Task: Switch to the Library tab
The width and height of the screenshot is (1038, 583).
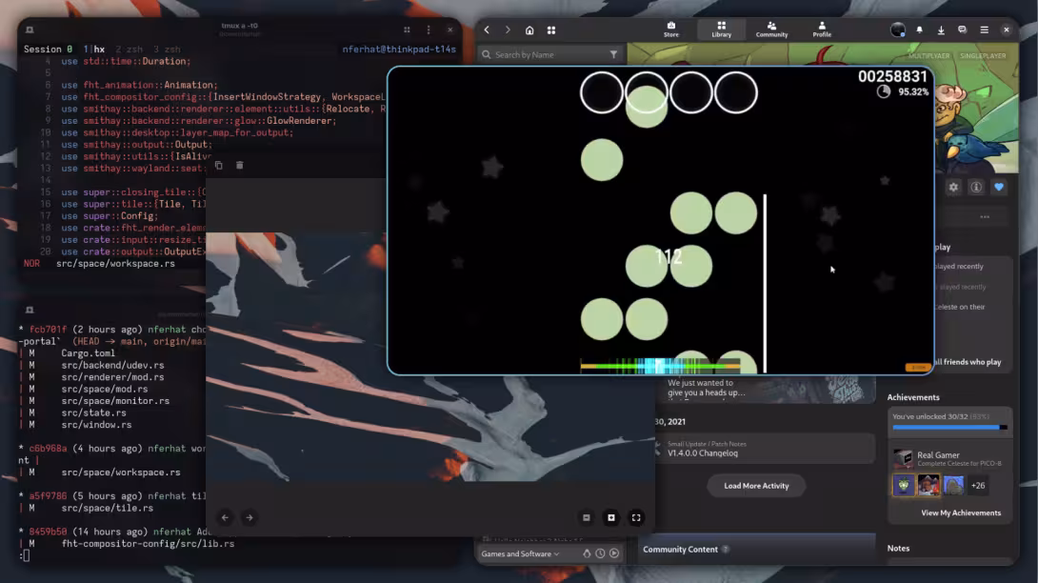Action: click(x=721, y=30)
